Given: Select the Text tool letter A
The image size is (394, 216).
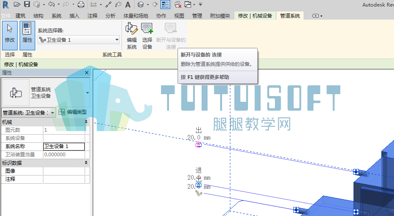Looking at the screenshot, I should 128,4.
